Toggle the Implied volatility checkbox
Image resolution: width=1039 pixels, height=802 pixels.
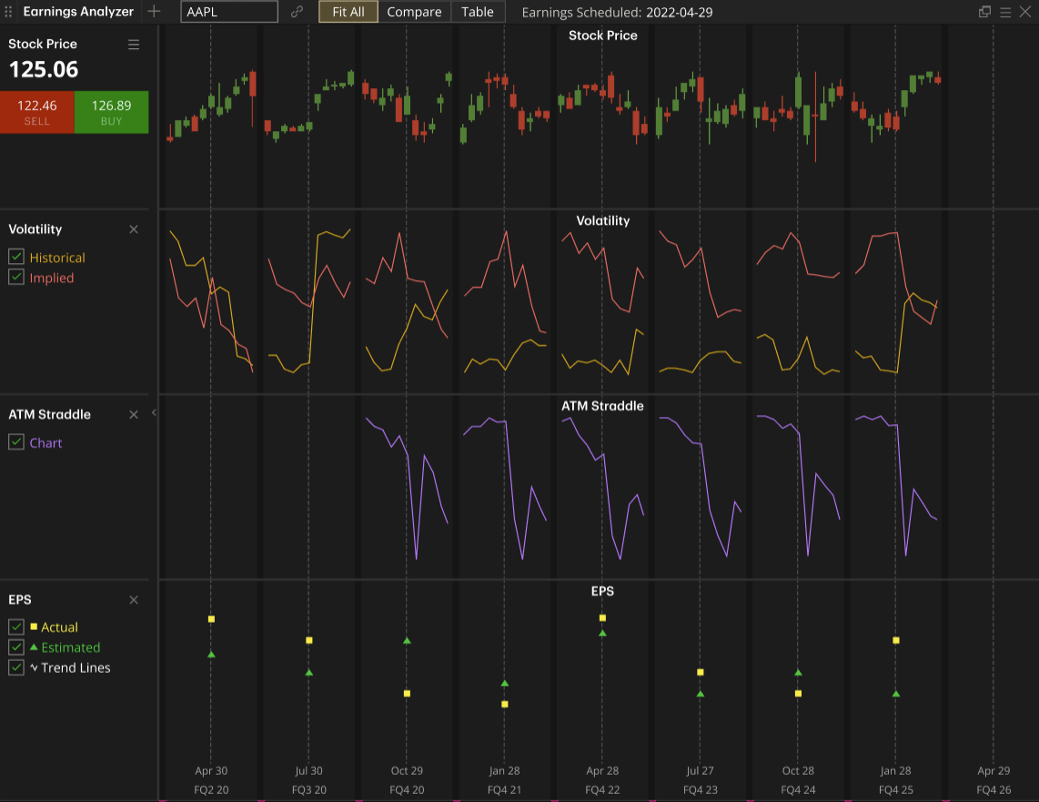point(15,278)
